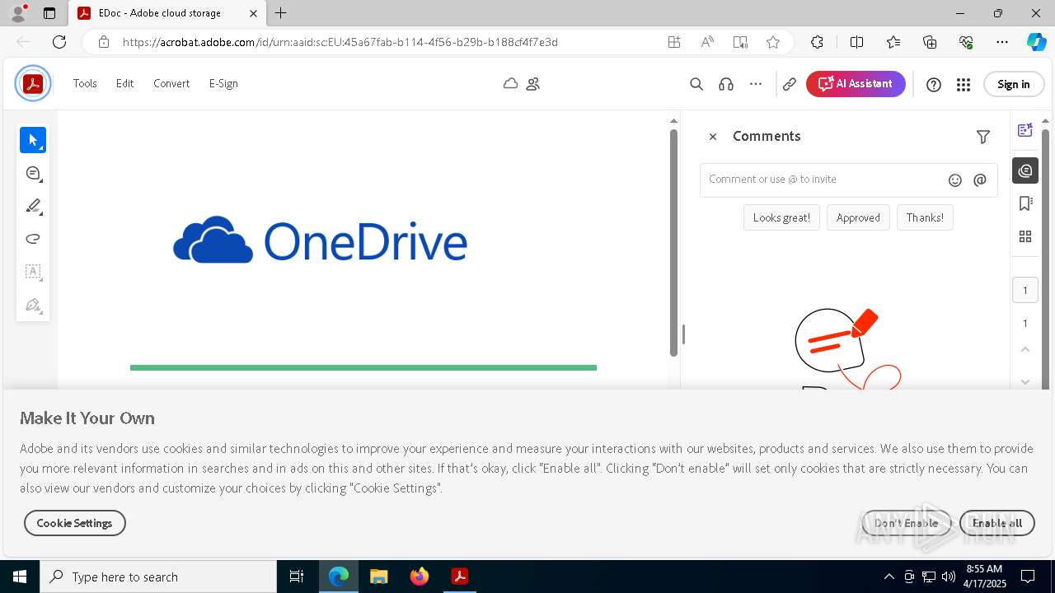Image resolution: width=1055 pixels, height=593 pixels.
Task: Insert emoji in comment field
Action: tap(955, 180)
